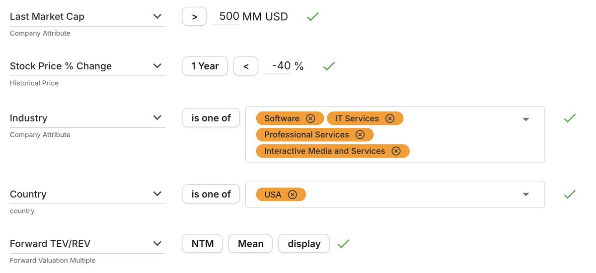Switch the Mean aggregation button

click(250, 244)
